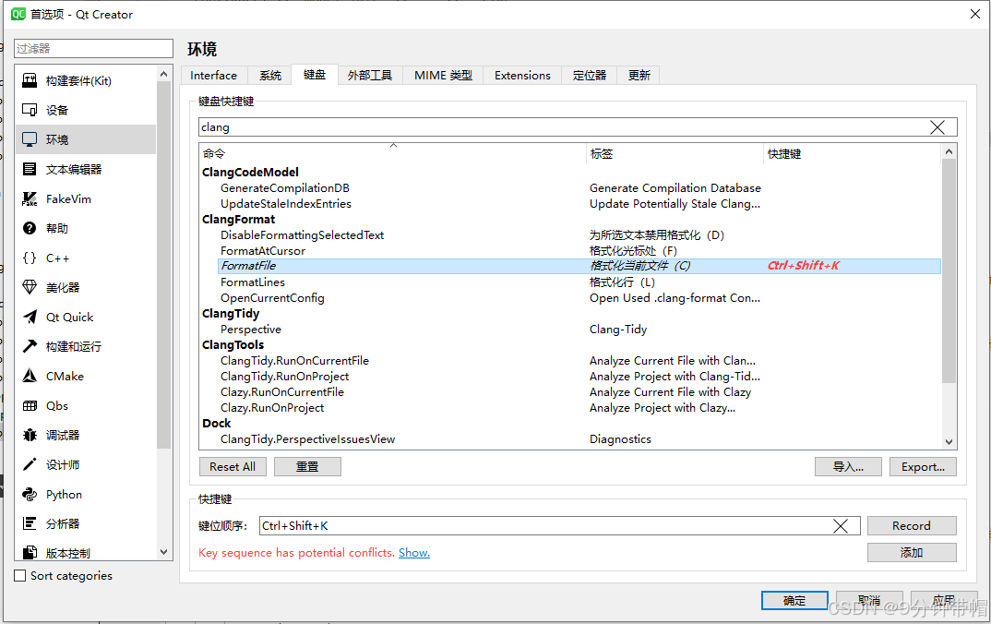Open the 构建套件(Kit) category icon
991x624 pixels.
point(30,80)
